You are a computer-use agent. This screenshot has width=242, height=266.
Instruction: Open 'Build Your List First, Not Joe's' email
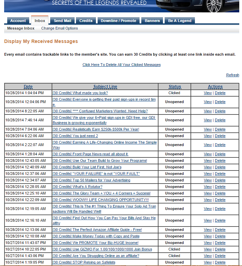point(87,167)
